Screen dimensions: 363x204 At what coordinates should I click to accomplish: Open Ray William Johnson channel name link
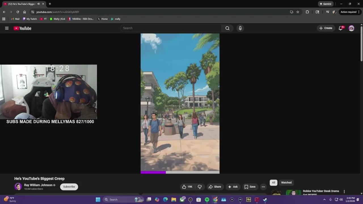pyautogui.click(x=38, y=185)
